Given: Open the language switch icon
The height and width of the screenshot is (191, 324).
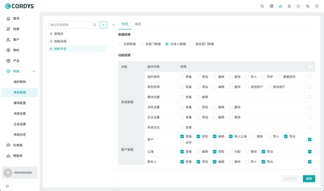Looking at the screenshot, I should [x=307, y=6].
